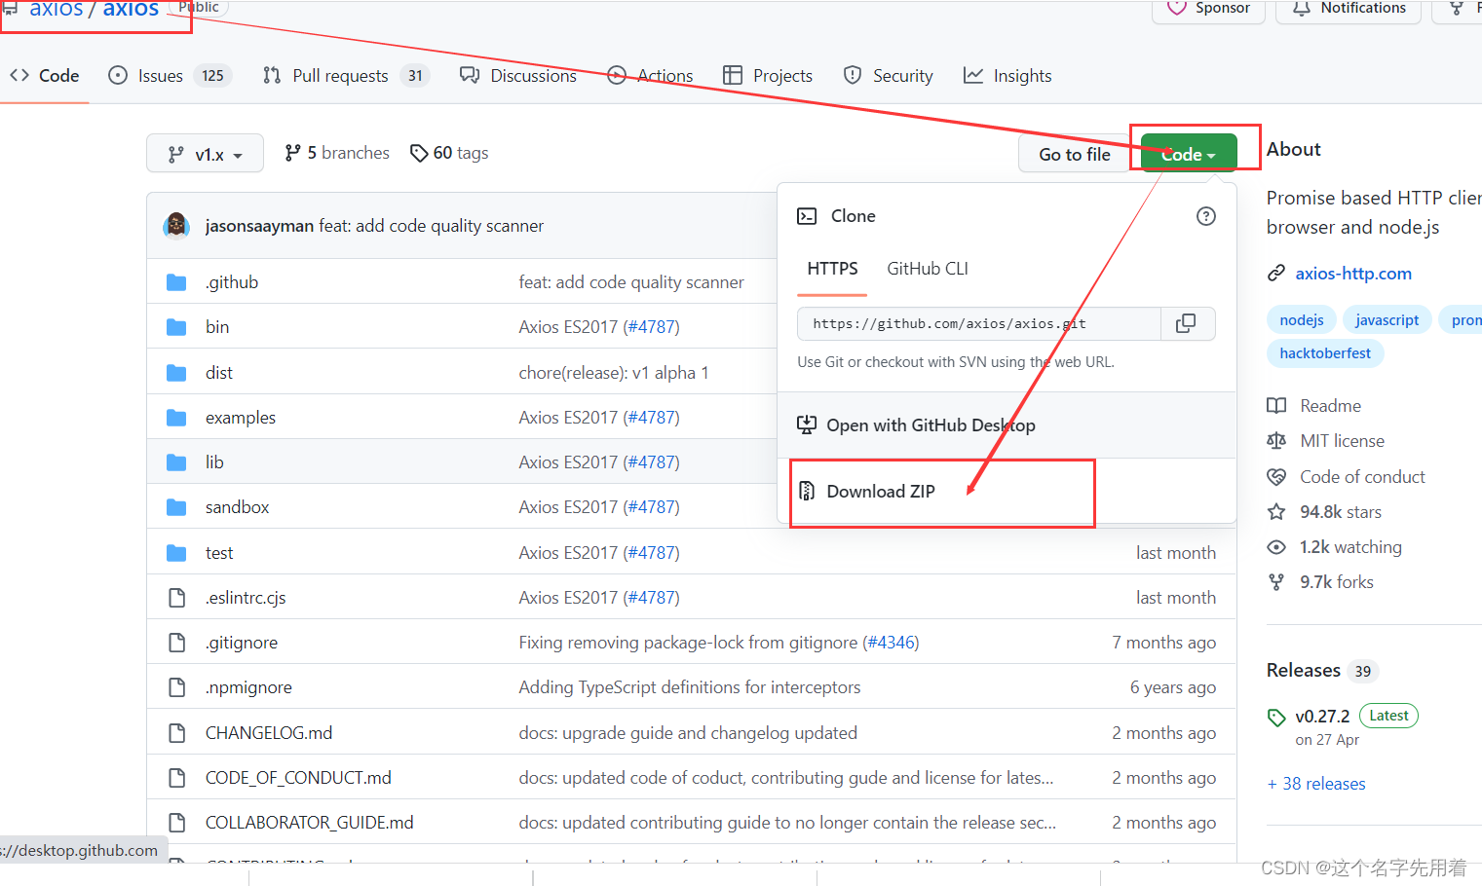Click the jasonsaayman author name
Screen dimensions: 1482x886
click(259, 226)
